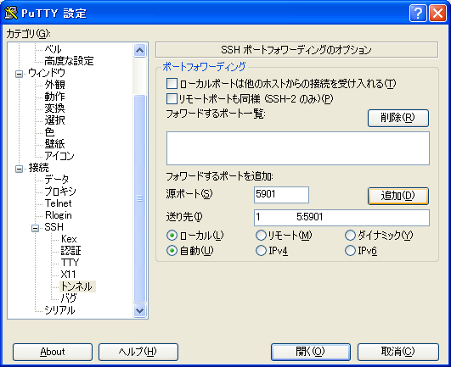451x367 pixels.
Task: Enable local ports accept connections from other hosts
Action: pos(172,84)
